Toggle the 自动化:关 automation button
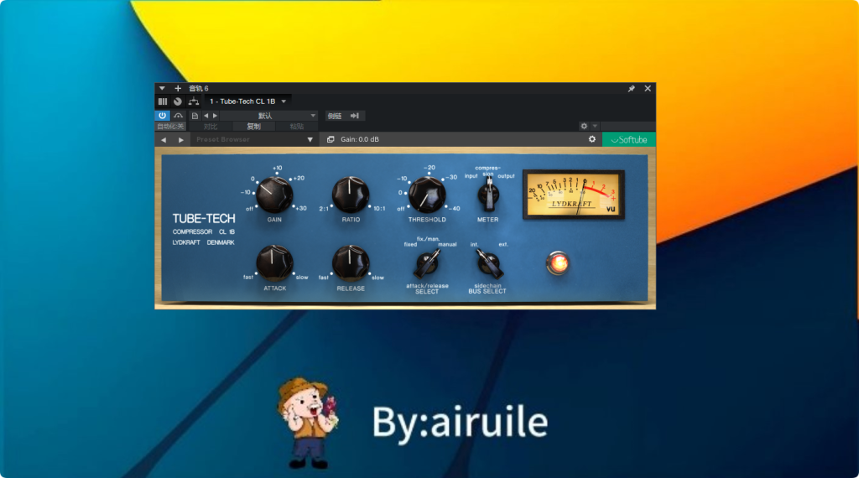This screenshot has width=859, height=478. (170, 127)
